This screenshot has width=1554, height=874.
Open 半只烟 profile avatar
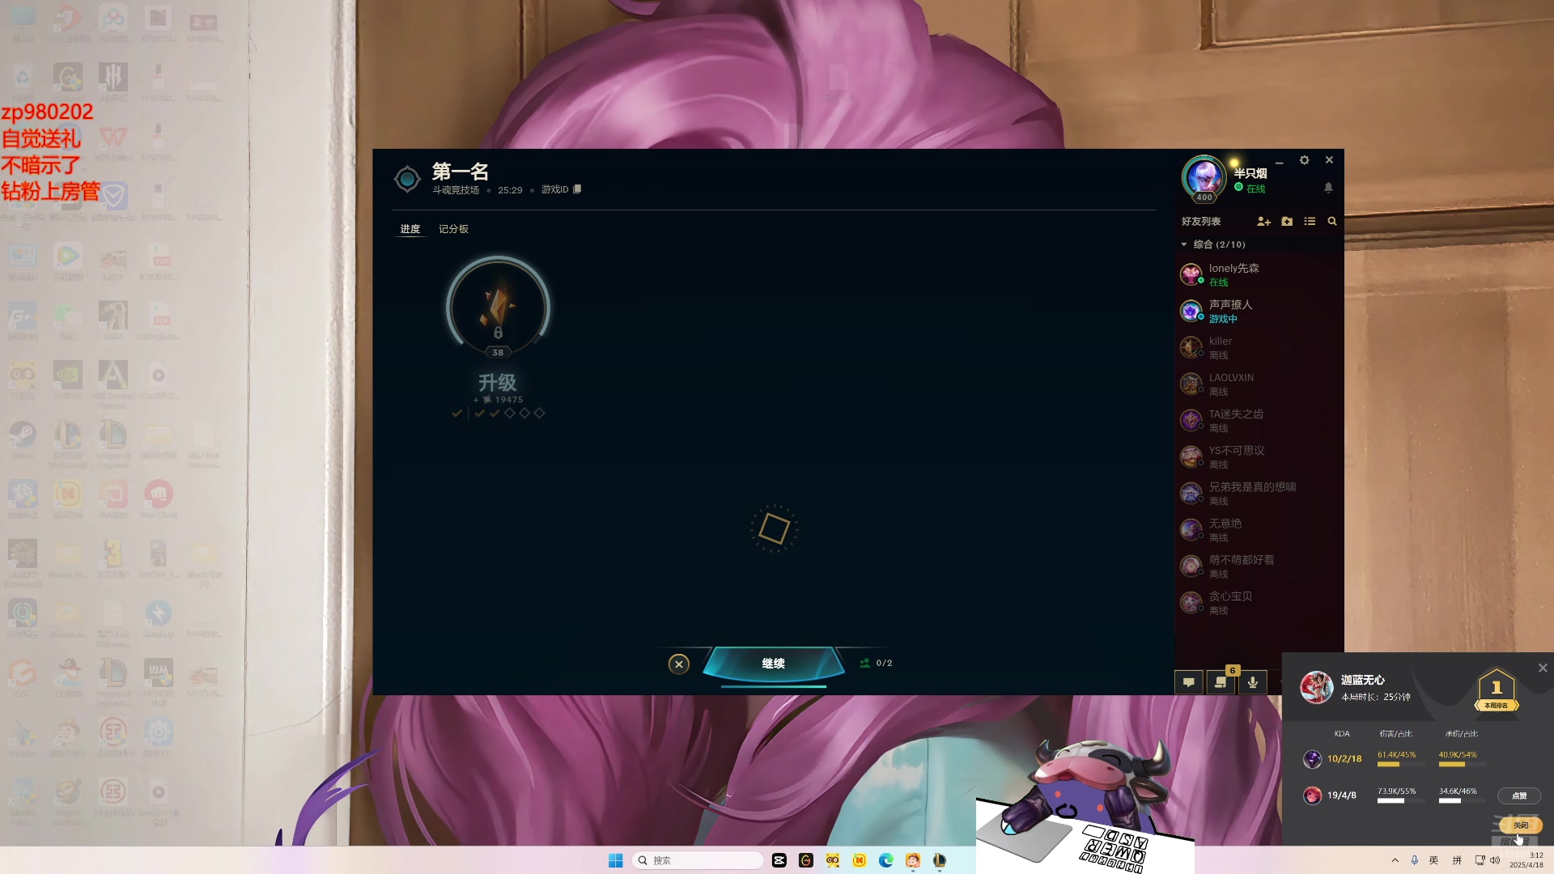pyautogui.click(x=1204, y=177)
